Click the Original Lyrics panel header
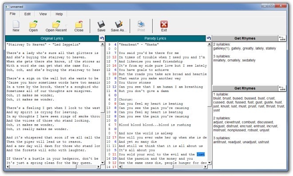This screenshot has width=293, height=176. click(52, 38)
